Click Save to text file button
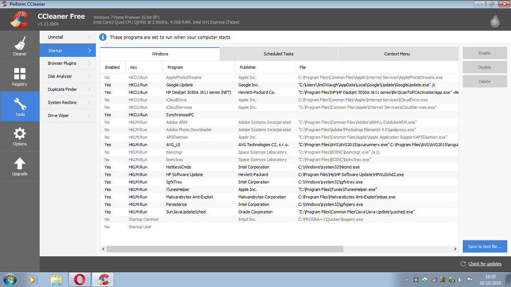Screen dimensions: 511x287 click(x=484, y=246)
